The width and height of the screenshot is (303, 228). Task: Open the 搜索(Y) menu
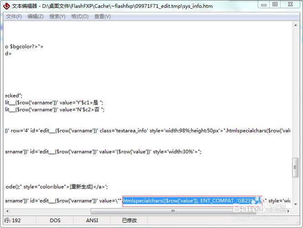click(57, 16)
